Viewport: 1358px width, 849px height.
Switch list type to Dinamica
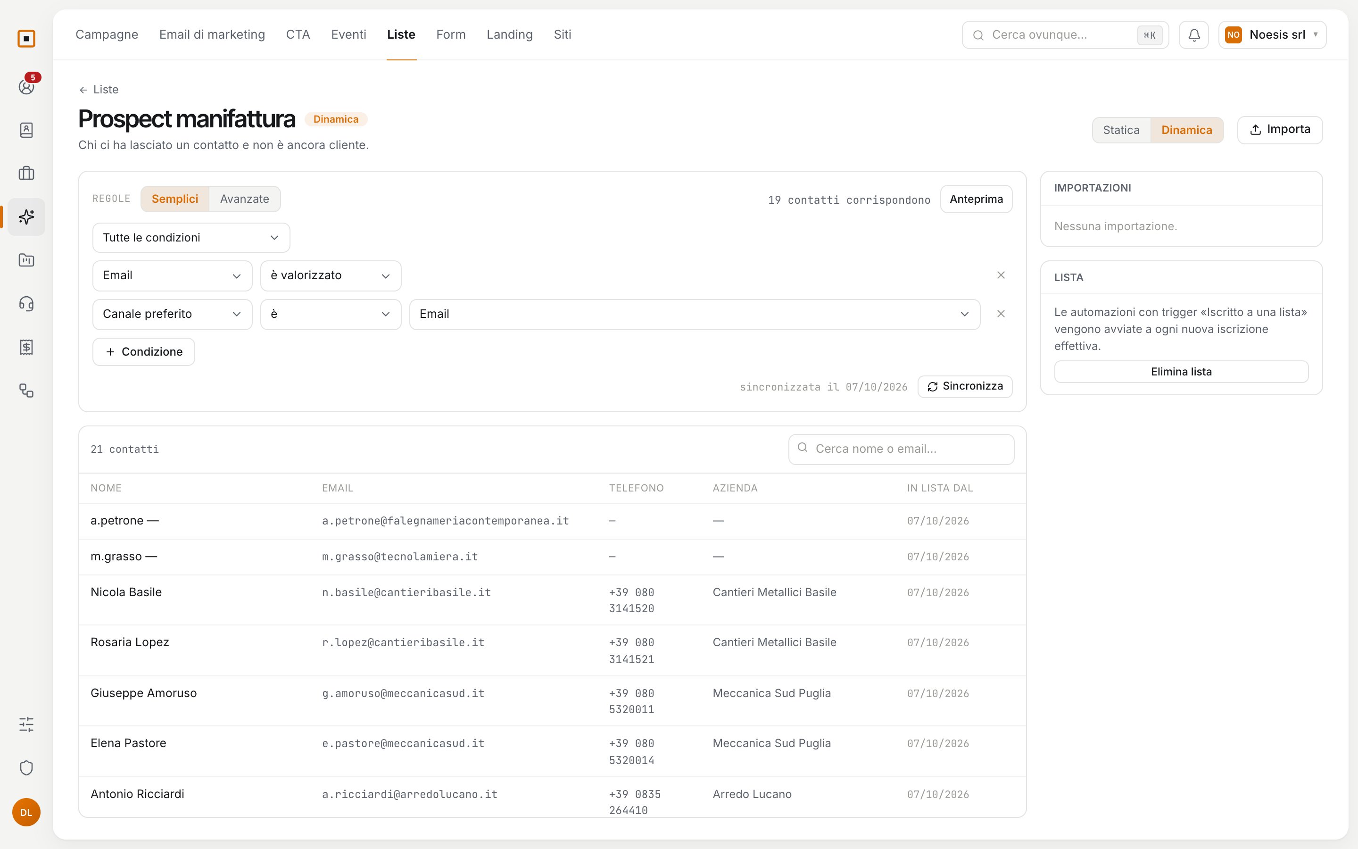[x=1187, y=130]
